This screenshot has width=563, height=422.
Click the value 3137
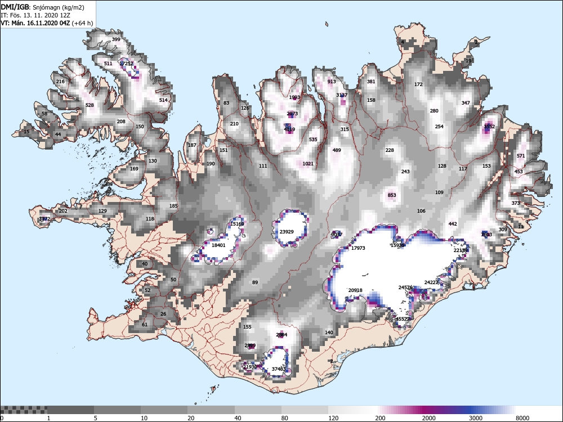(342, 95)
